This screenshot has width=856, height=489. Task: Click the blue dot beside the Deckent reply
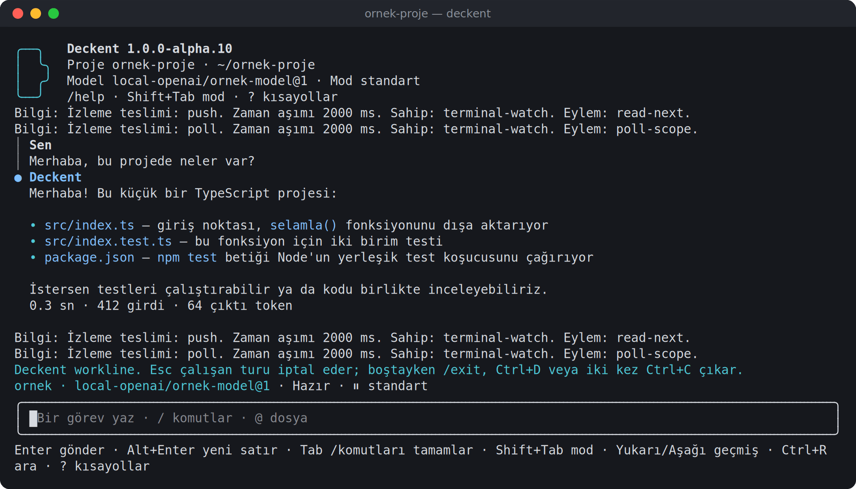[x=18, y=178]
